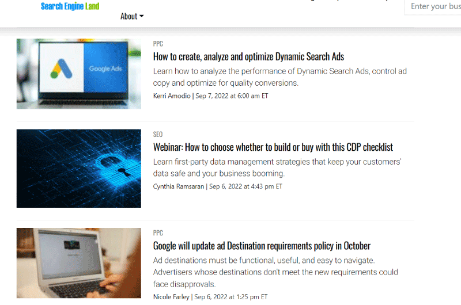The width and height of the screenshot is (461, 305).
Task: Click the Sep 6, 2022 at 4:43 pm ET date
Action: (x=245, y=186)
